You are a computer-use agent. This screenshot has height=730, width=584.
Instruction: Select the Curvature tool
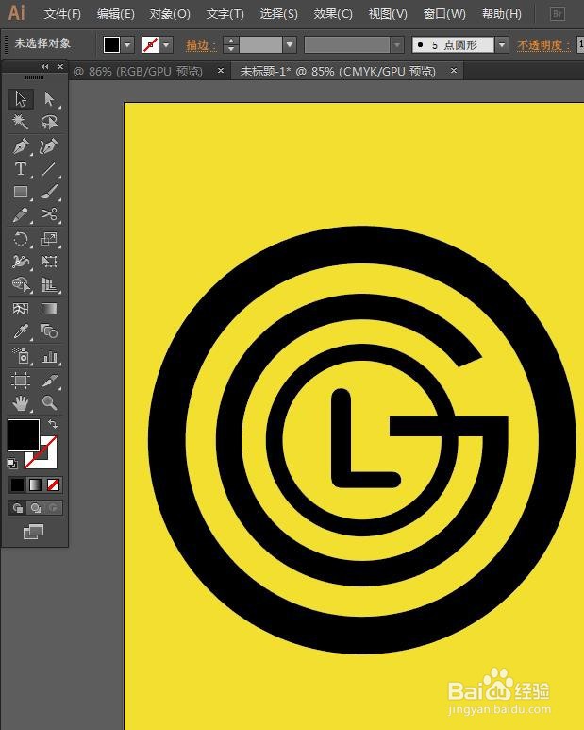point(49,146)
